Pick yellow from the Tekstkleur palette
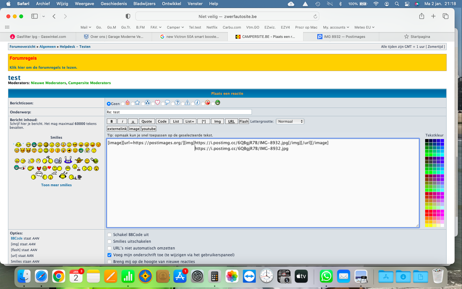462x289 pixels. 427,225
